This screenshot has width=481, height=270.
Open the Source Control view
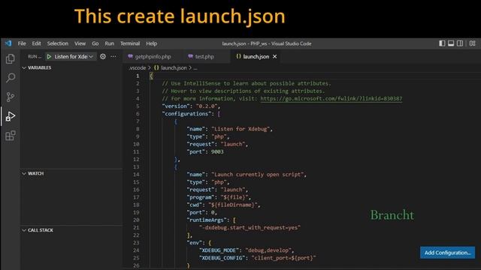pos(10,97)
